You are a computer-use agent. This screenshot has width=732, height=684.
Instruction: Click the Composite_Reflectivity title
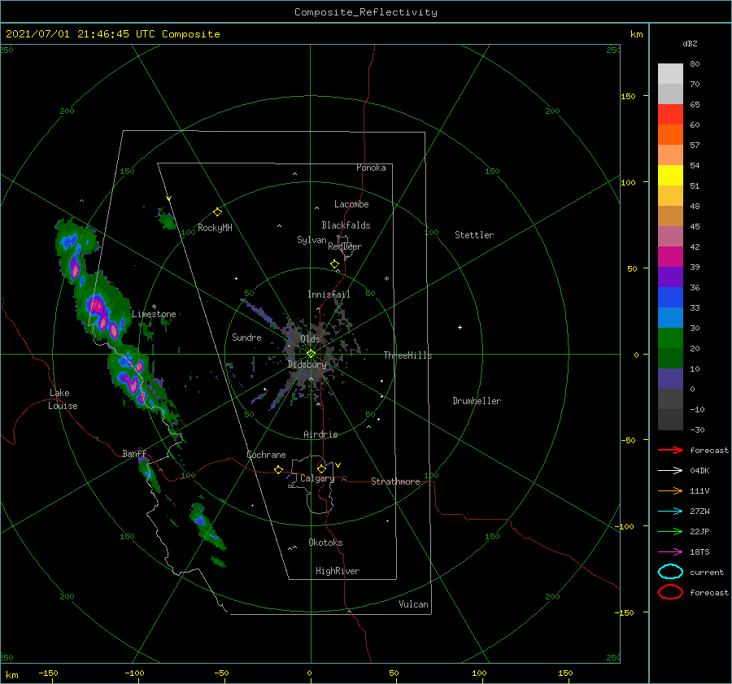point(366,12)
